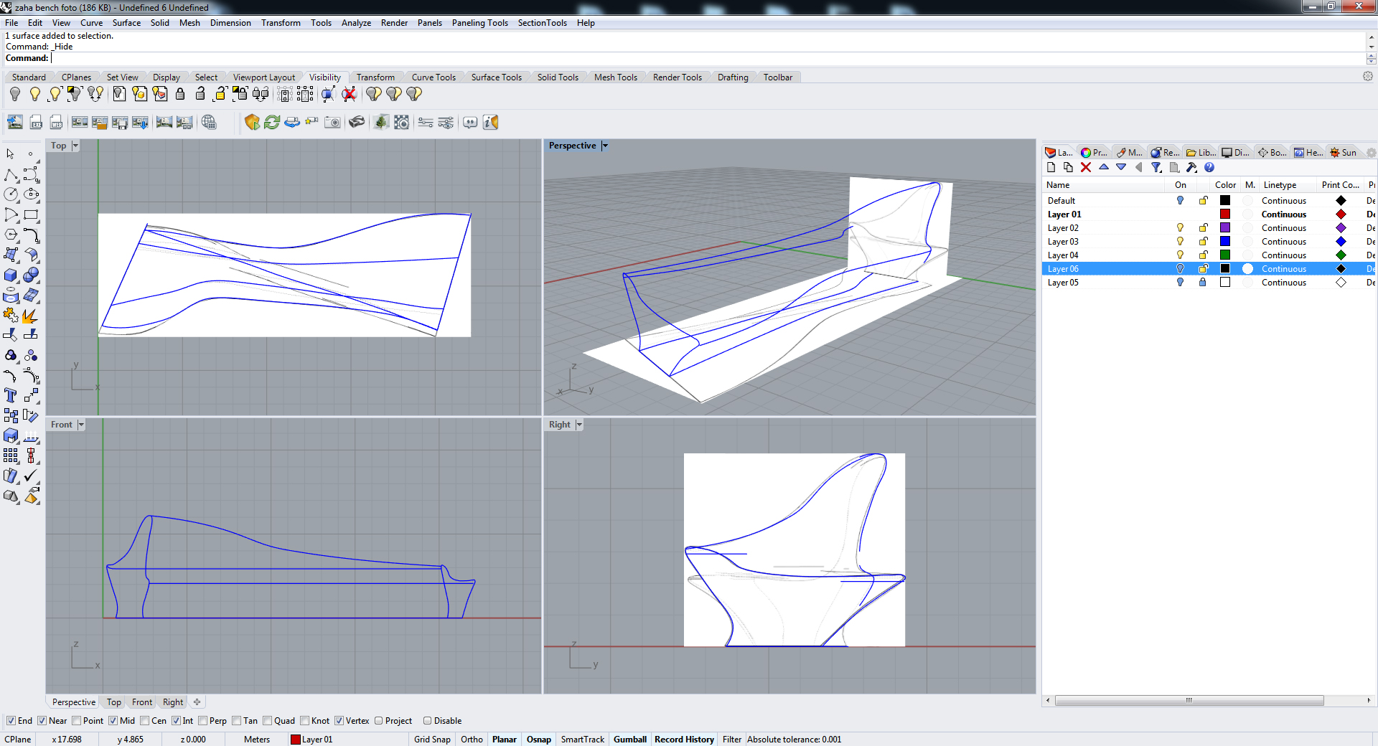Toggle SmartTrack in the status bar
Screen dimensions: 1378x746
583,740
